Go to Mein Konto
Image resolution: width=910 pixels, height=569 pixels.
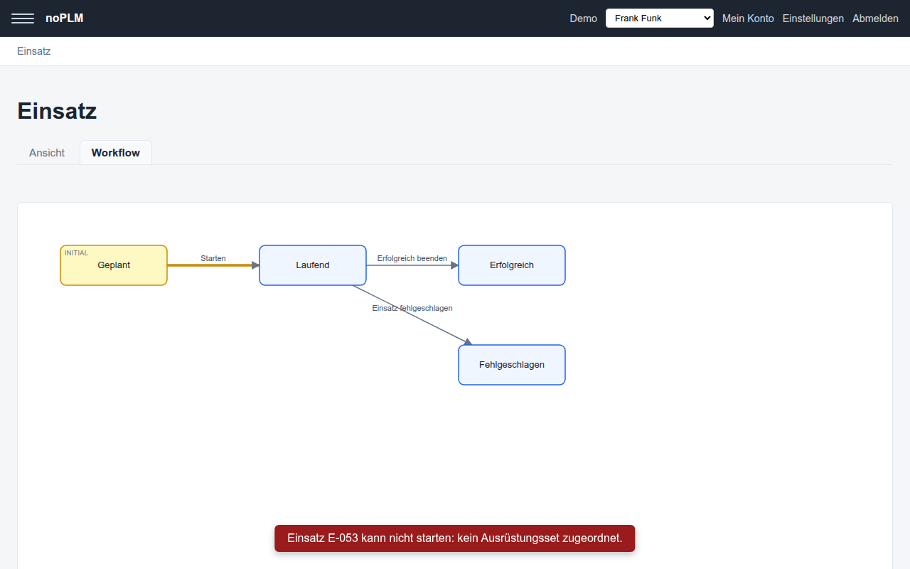748,18
